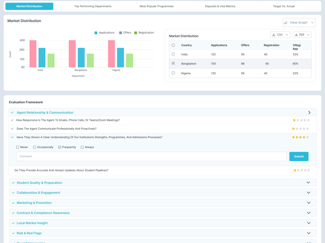Viewport: 325px width, 243px height.
Task: Expand Local Market Insight chevron
Action: [x=309, y=223]
